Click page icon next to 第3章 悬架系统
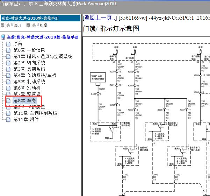This screenshot has width=210, height=196. click(8, 69)
